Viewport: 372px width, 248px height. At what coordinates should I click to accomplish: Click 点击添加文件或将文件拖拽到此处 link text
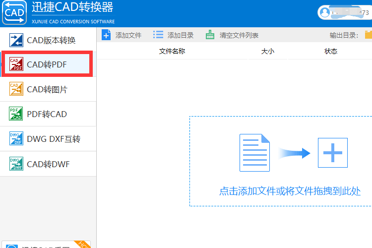[x=290, y=191]
